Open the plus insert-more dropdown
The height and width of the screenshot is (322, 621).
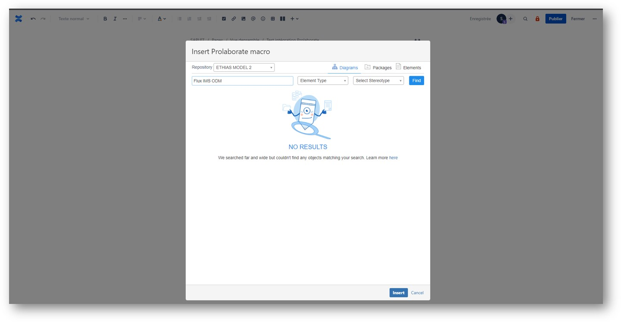coord(294,19)
